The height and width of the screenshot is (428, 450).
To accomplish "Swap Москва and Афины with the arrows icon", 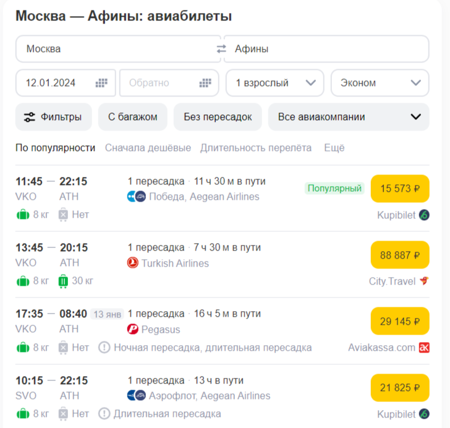I will pyautogui.click(x=221, y=49).
